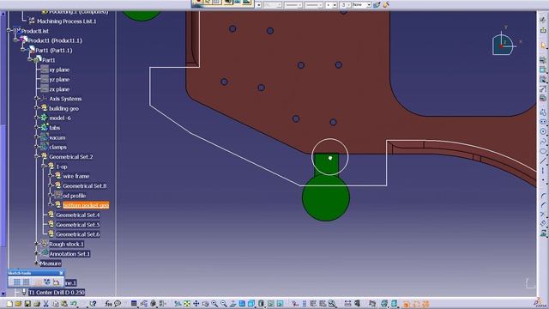
Task: Expand the Annotation Set.1 node
Action: (36, 254)
